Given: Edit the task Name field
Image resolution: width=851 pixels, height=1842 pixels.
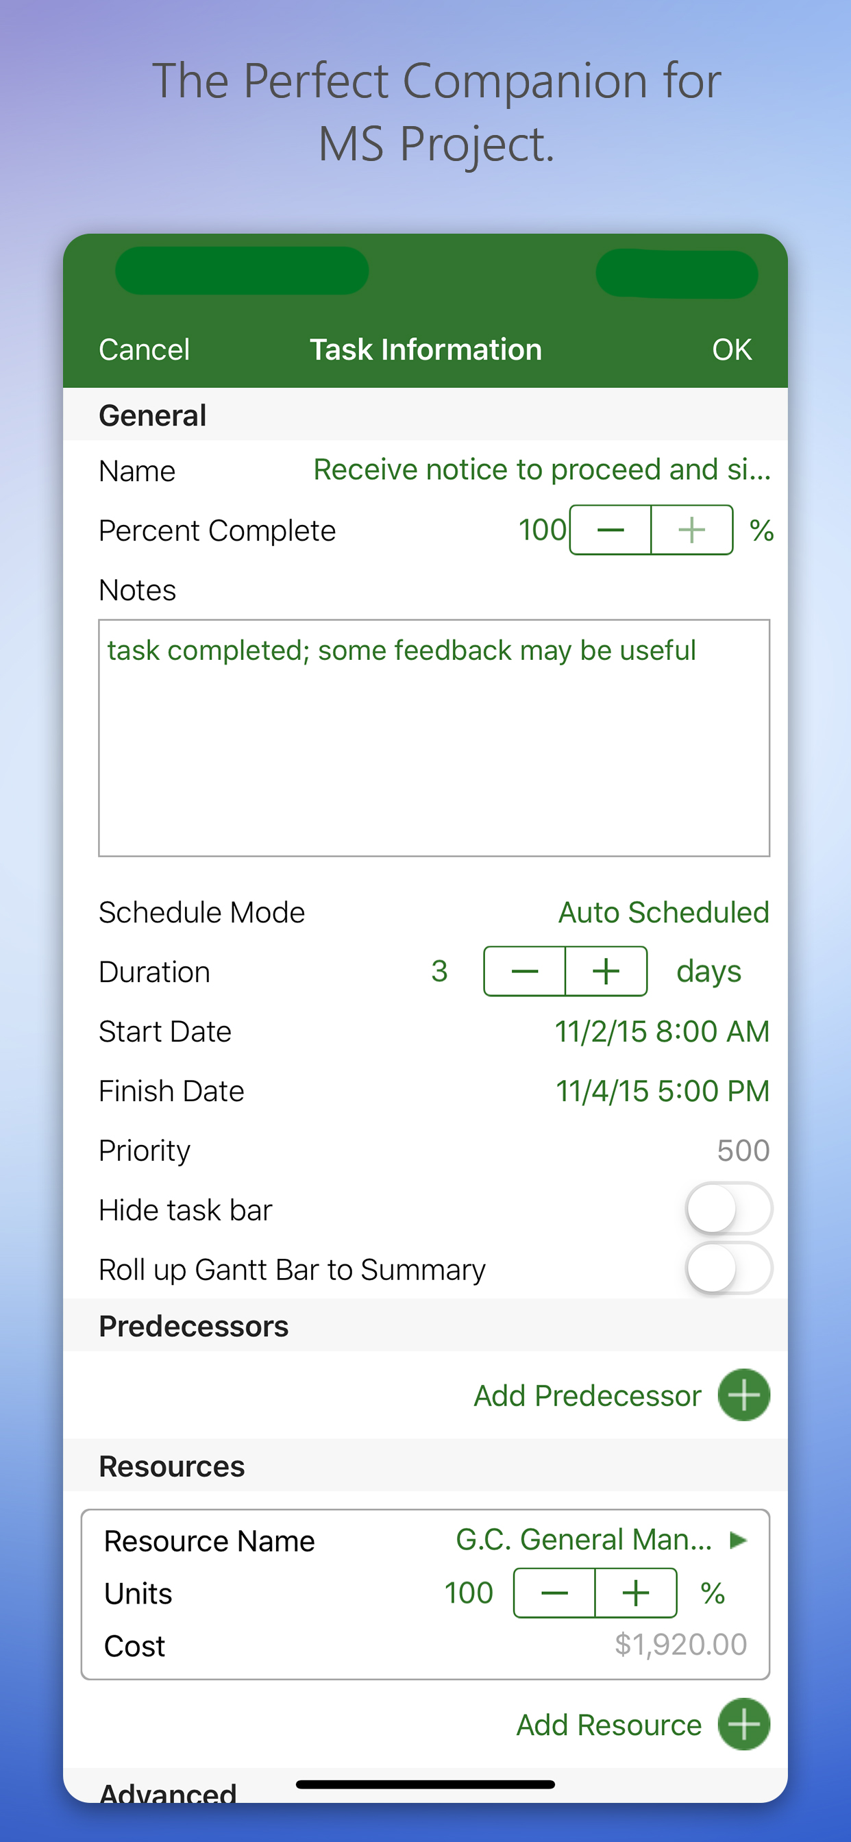Looking at the screenshot, I should coord(541,470).
